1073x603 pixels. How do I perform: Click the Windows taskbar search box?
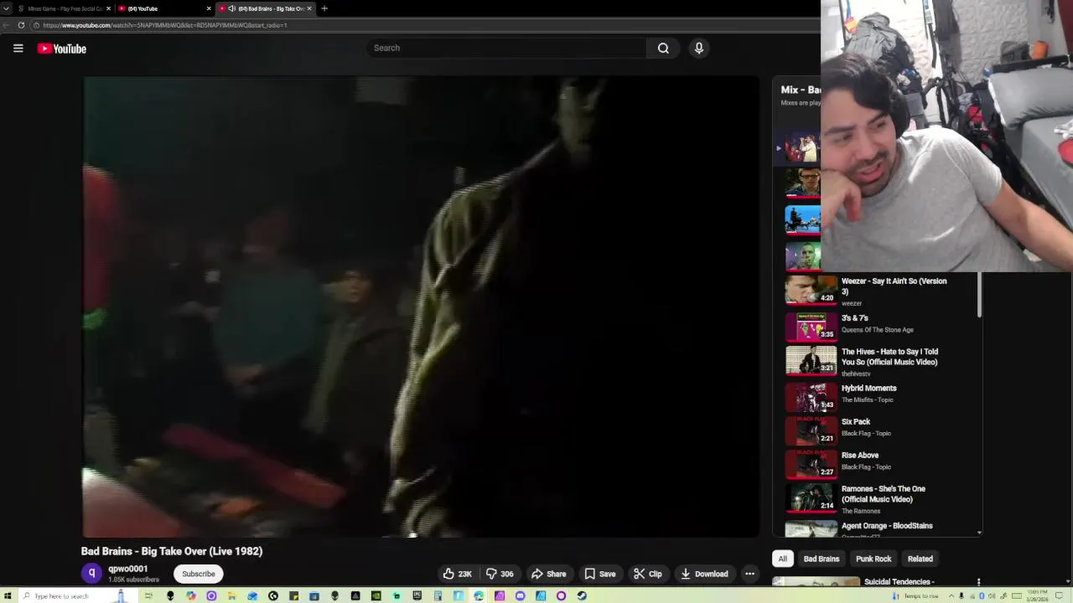80,595
